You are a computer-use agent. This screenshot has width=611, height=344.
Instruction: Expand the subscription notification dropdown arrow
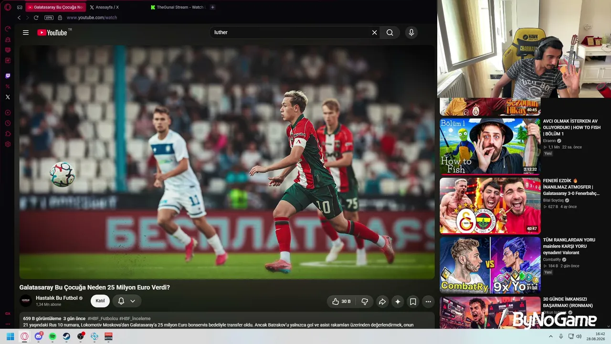pyautogui.click(x=133, y=301)
